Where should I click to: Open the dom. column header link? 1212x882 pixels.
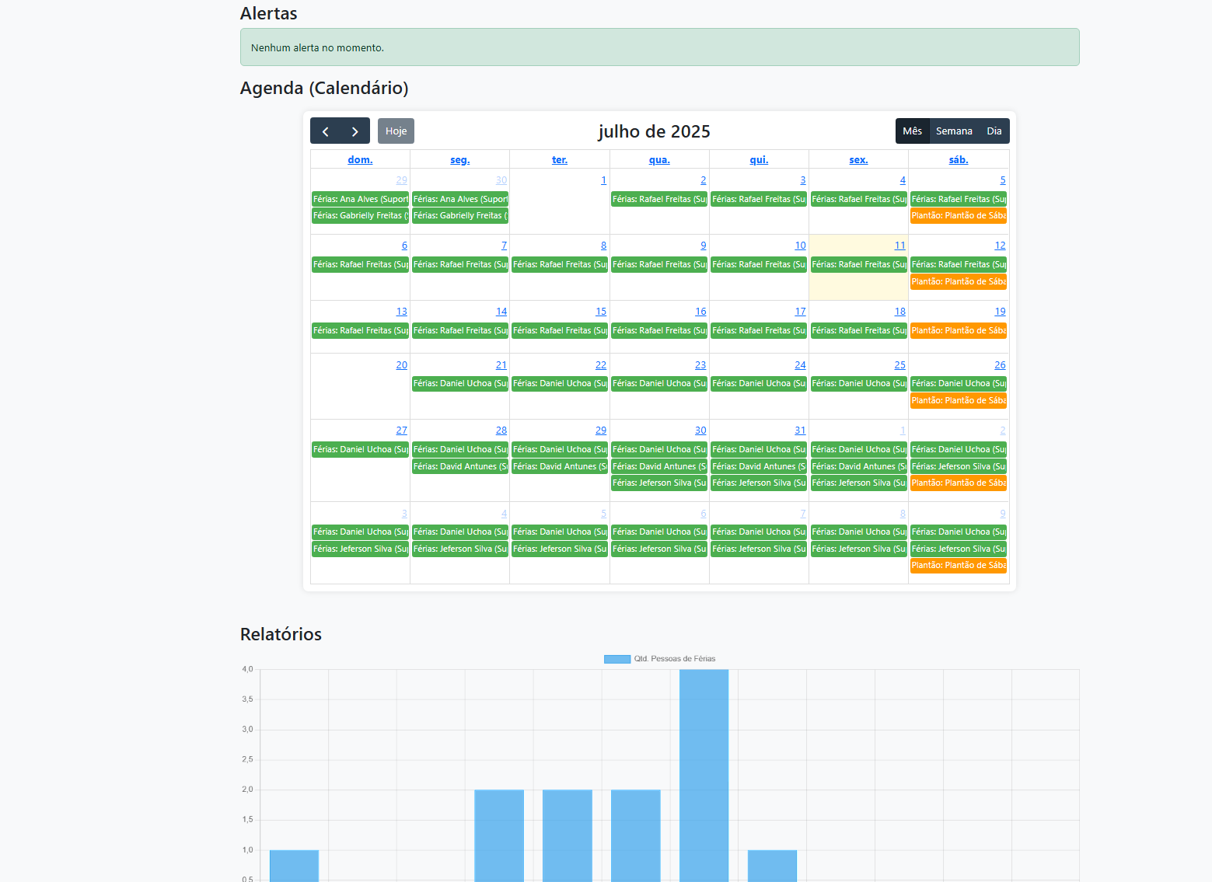[360, 160]
